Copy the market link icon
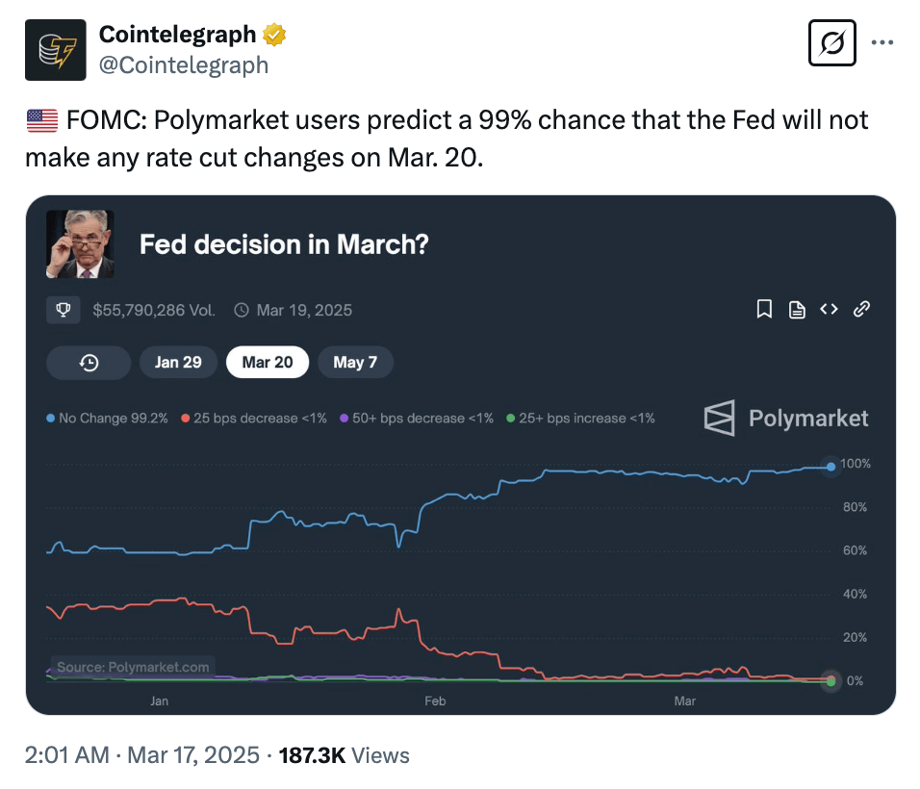920x789 pixels. (862, 309)
